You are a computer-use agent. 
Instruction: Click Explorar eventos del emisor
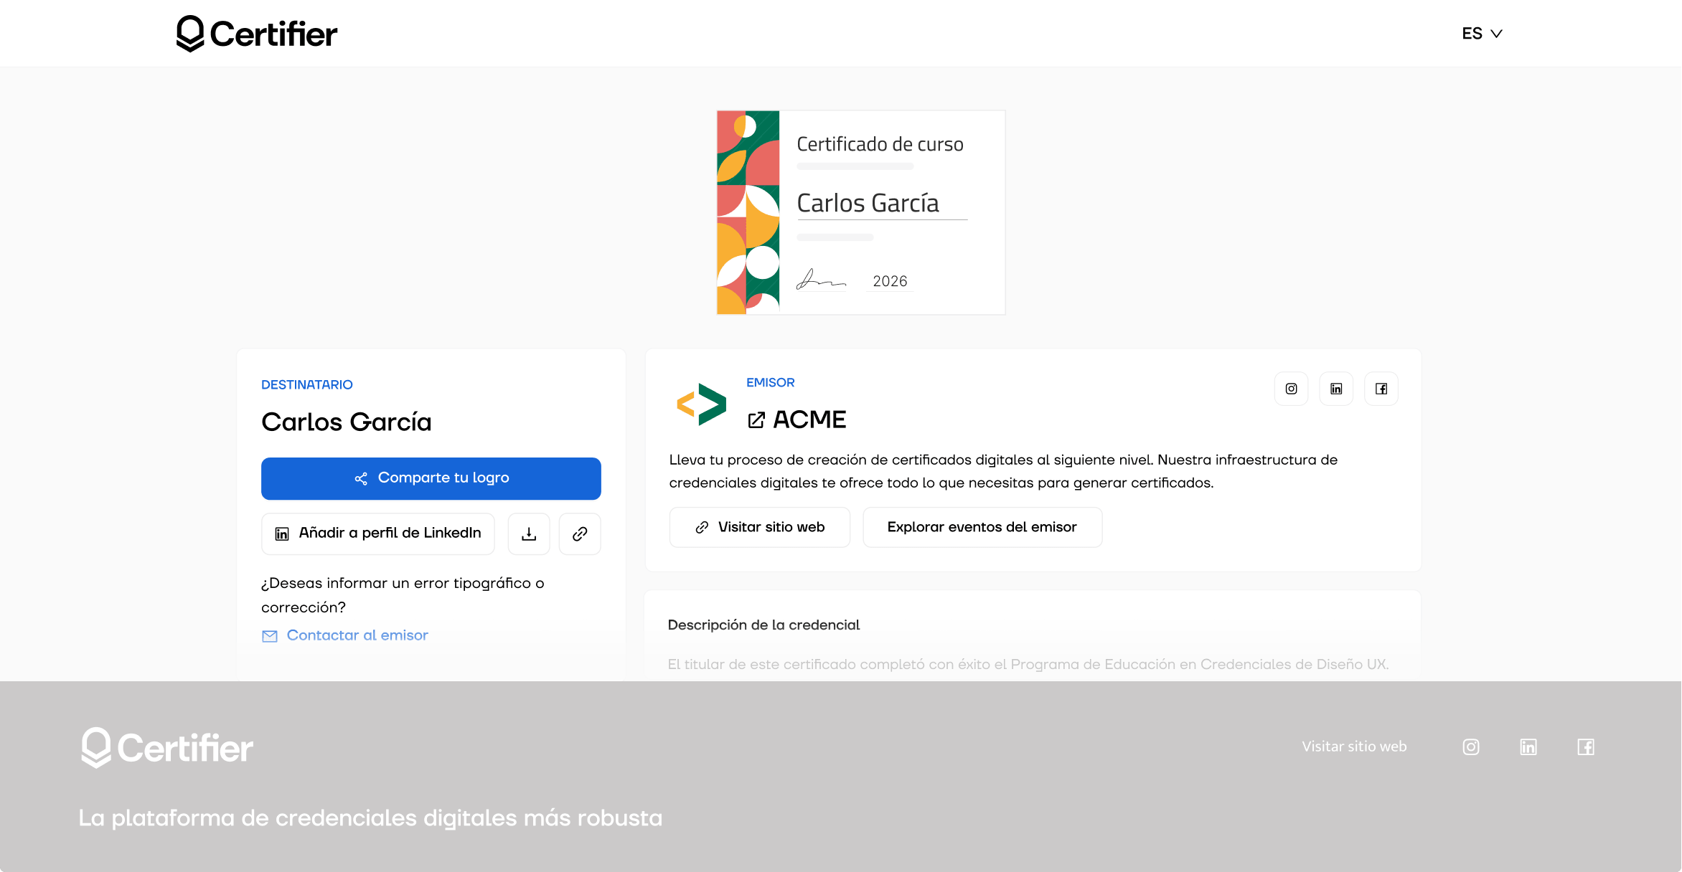[x=982, y=527]
